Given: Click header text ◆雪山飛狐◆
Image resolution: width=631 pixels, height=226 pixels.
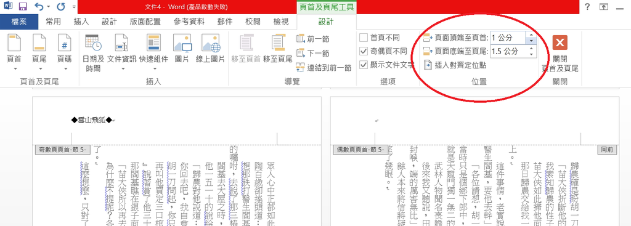Looking at the screenshot, I should [x=91, y=120].
